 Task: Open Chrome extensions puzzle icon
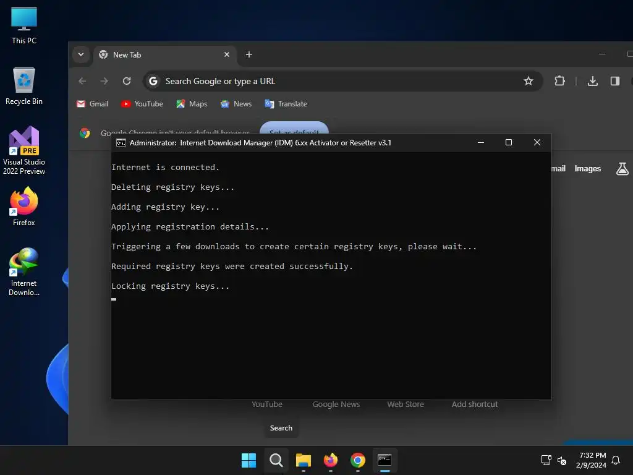(x=559, y=81)
